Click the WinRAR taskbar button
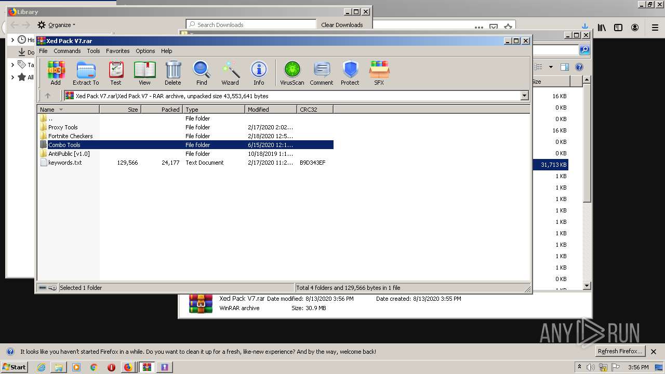Image resolution: width=665 pixels, height=374 pixels. tap(147, 367)
